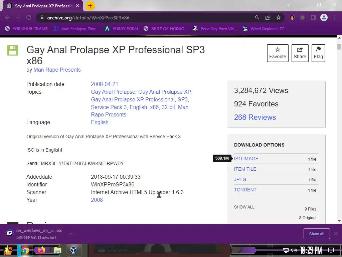
Task: Close the downloads bar
Action: coord(336,234)
